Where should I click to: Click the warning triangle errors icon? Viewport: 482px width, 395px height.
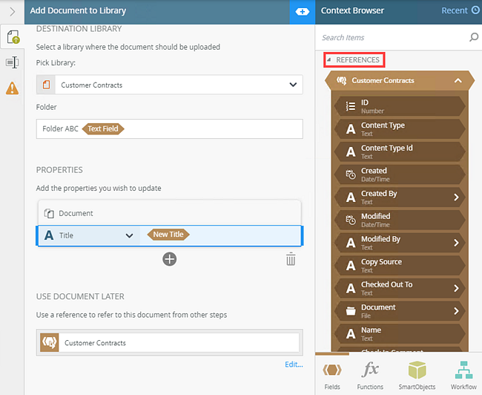click(x=12, y=88)
